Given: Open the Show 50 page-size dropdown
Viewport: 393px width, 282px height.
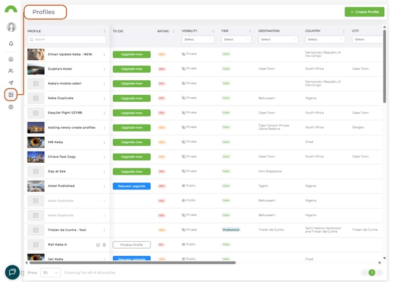Looking at the screenshot, I should (x=50, y=273).
